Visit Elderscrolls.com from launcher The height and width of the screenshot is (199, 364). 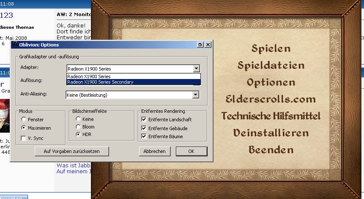tap(271, 99)
